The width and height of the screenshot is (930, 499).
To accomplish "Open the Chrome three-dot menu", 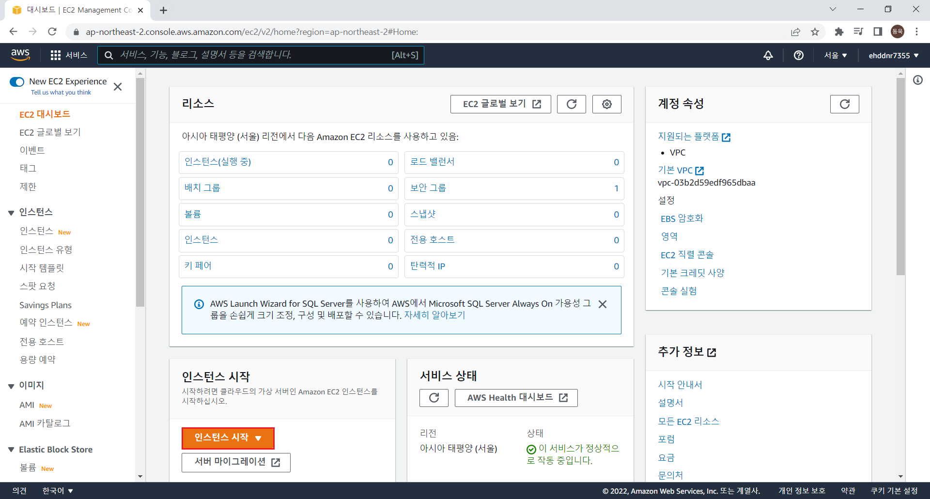I will pyautogui.click(x=916, y=31).
